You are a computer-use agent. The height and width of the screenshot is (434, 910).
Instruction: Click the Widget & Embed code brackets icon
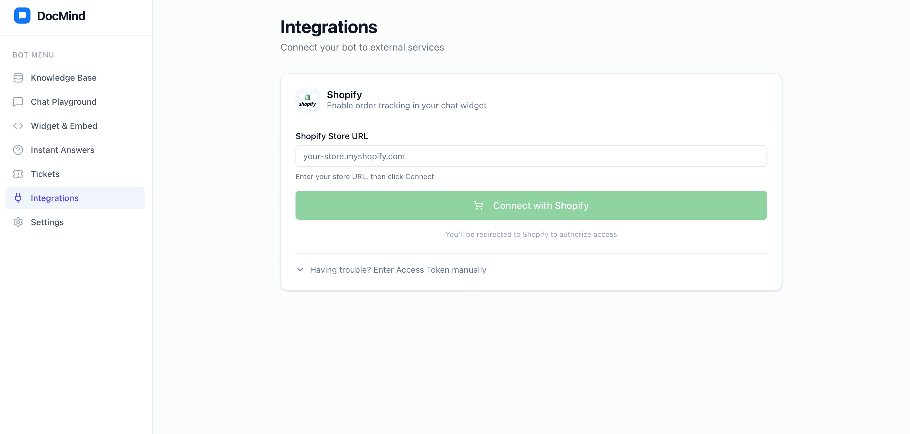18,126
